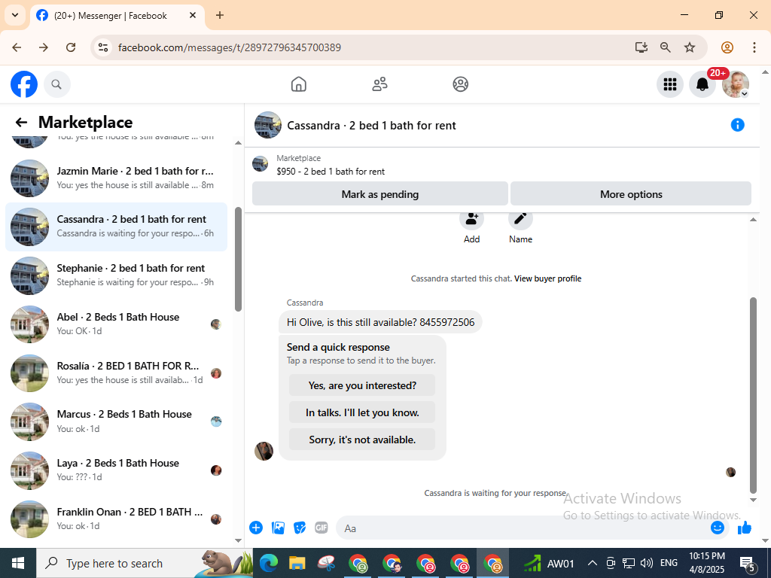Open View buyer profile link
Image resolution: width=771 pixels, height=578 pixels.
pyautogui.click(x=548, y=278)
